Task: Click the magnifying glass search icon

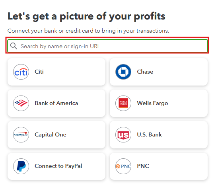Action: click(x=14, y=46)
